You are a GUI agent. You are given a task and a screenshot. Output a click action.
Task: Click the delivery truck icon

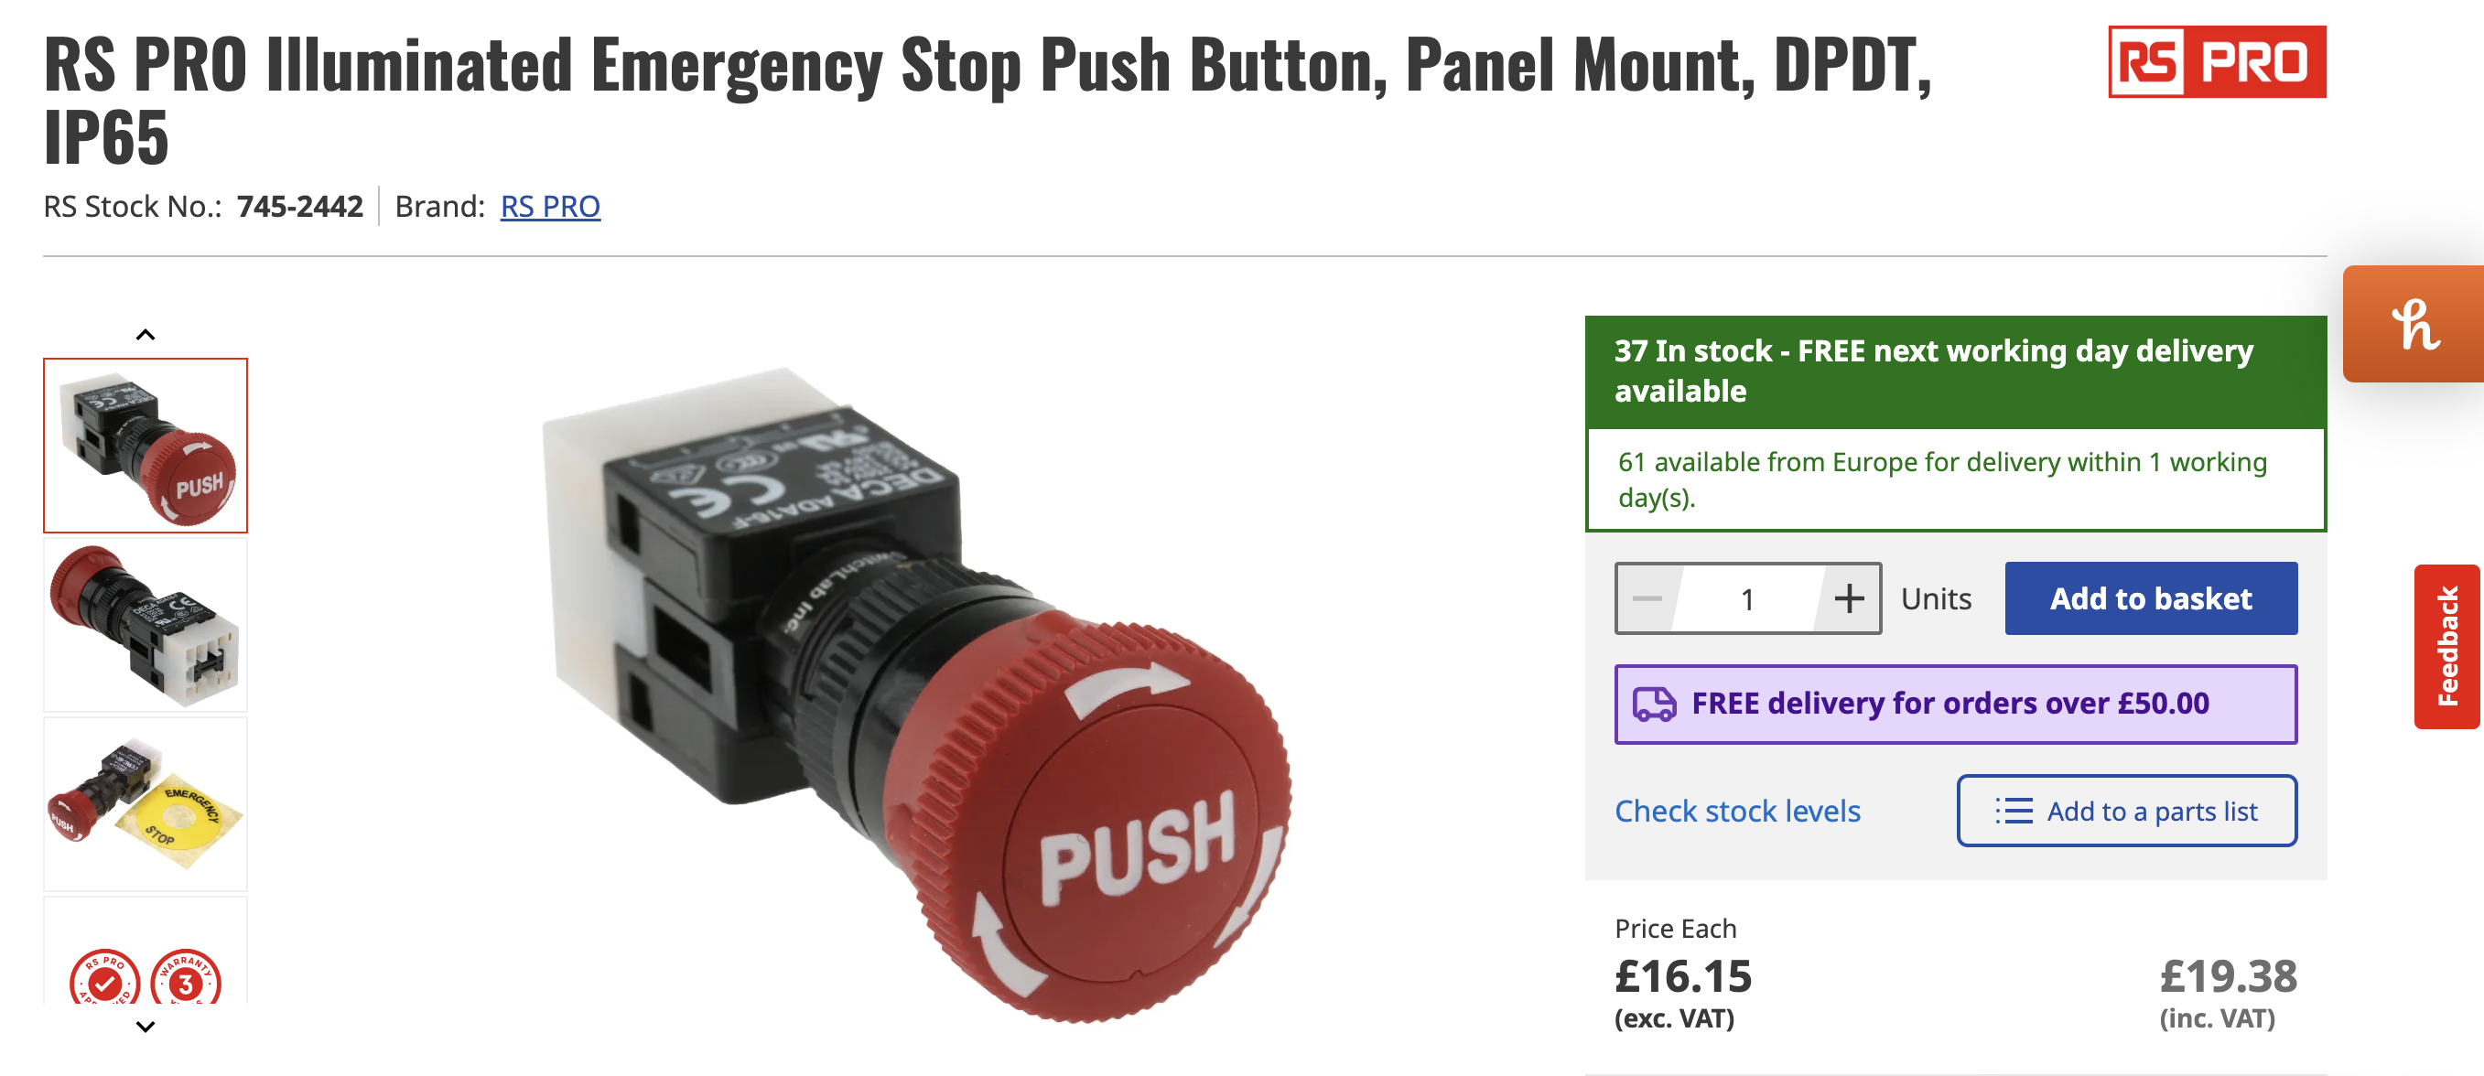tap(1654, 704)
